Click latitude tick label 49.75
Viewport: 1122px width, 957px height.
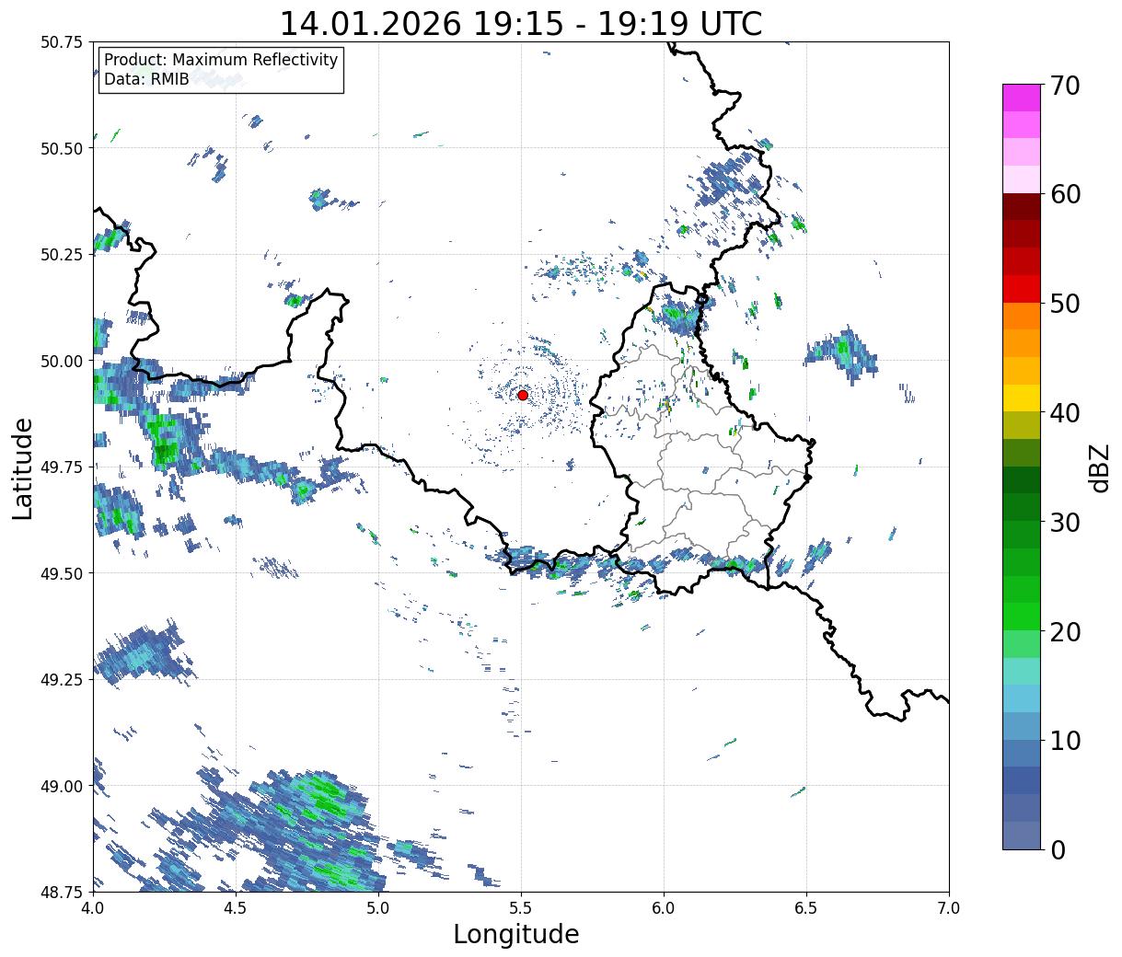tap(62, 467)
